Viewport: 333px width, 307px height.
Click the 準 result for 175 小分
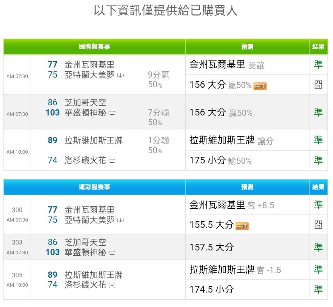318,160
